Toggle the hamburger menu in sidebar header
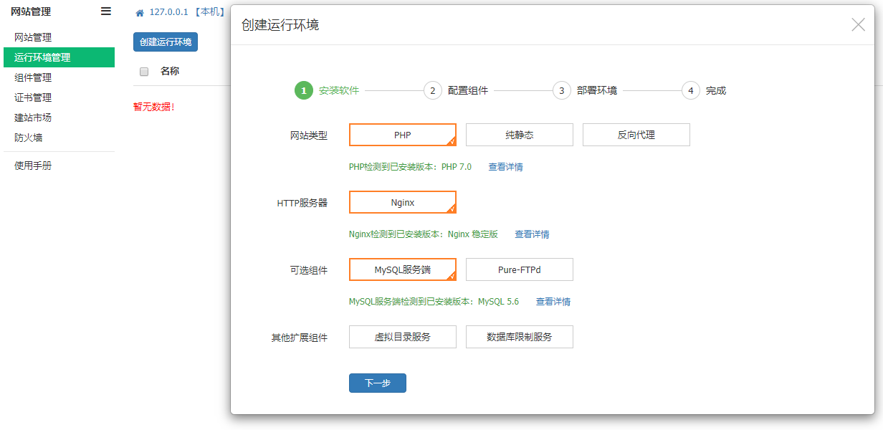 click(x=106, y=11)
